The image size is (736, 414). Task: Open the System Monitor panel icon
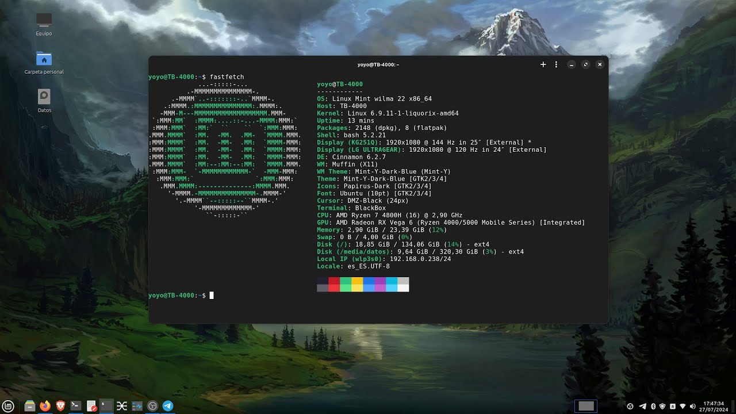tap(137, 406)
